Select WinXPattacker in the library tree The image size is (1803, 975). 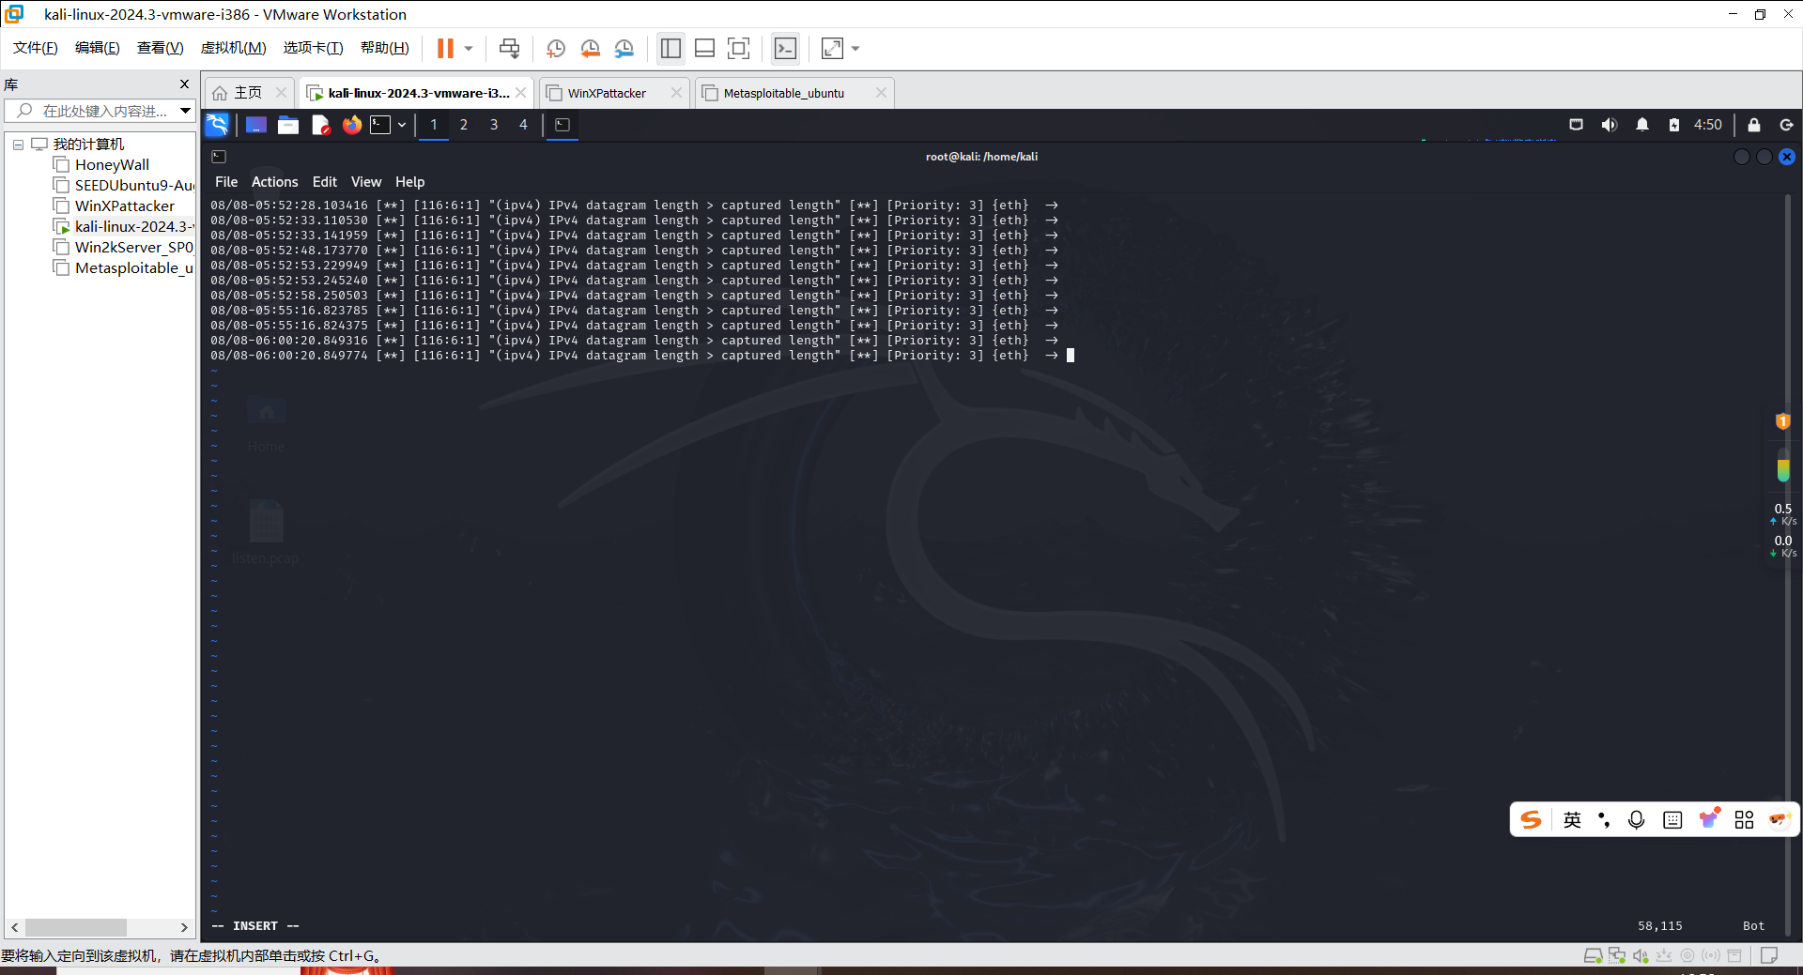point(125,206)
